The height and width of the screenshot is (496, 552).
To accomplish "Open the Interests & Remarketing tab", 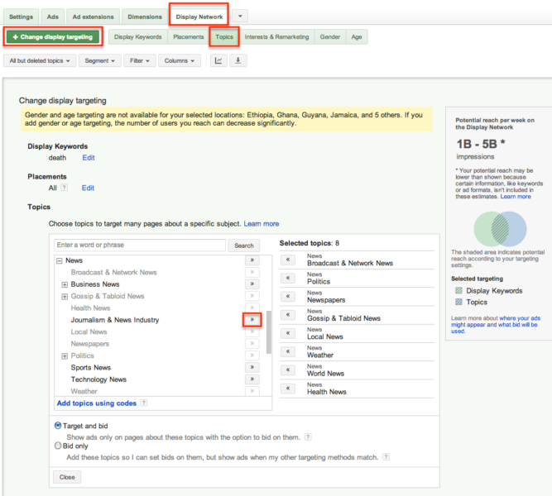I will pyautogui.click(x=276, y=36).
